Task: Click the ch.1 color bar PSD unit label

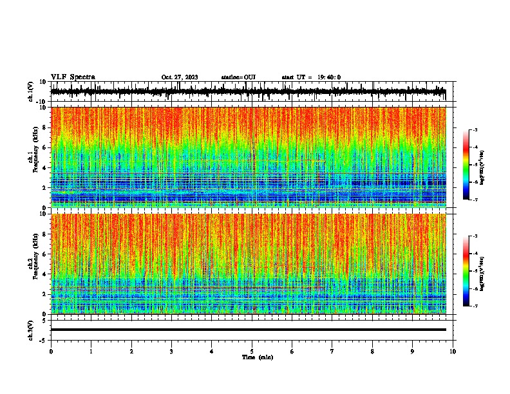Action: pos(482,167)
